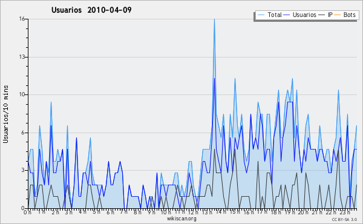Click the '5 h' x-axis label
This screenshot has width=363, height=224.
[x=97, y=212]
